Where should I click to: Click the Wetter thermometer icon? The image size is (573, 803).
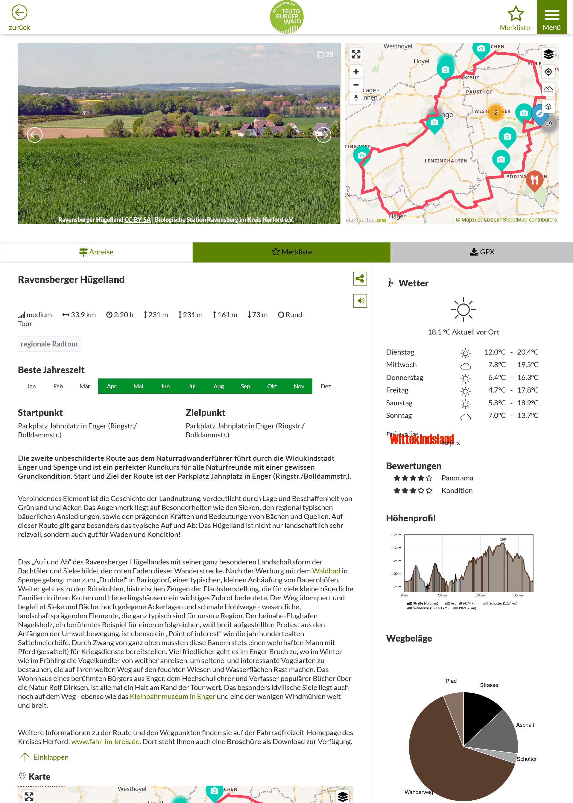[390, 283]
